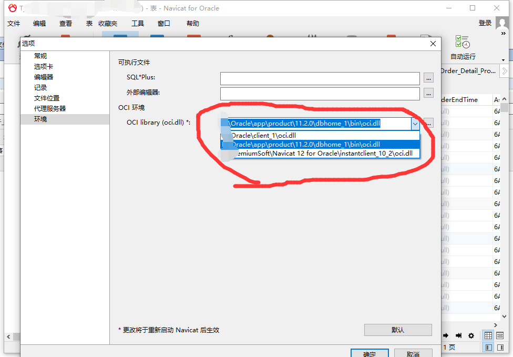
Task: Open the 自动运行 automation tool
Action: pyautogui.click(x=463, y=47)
